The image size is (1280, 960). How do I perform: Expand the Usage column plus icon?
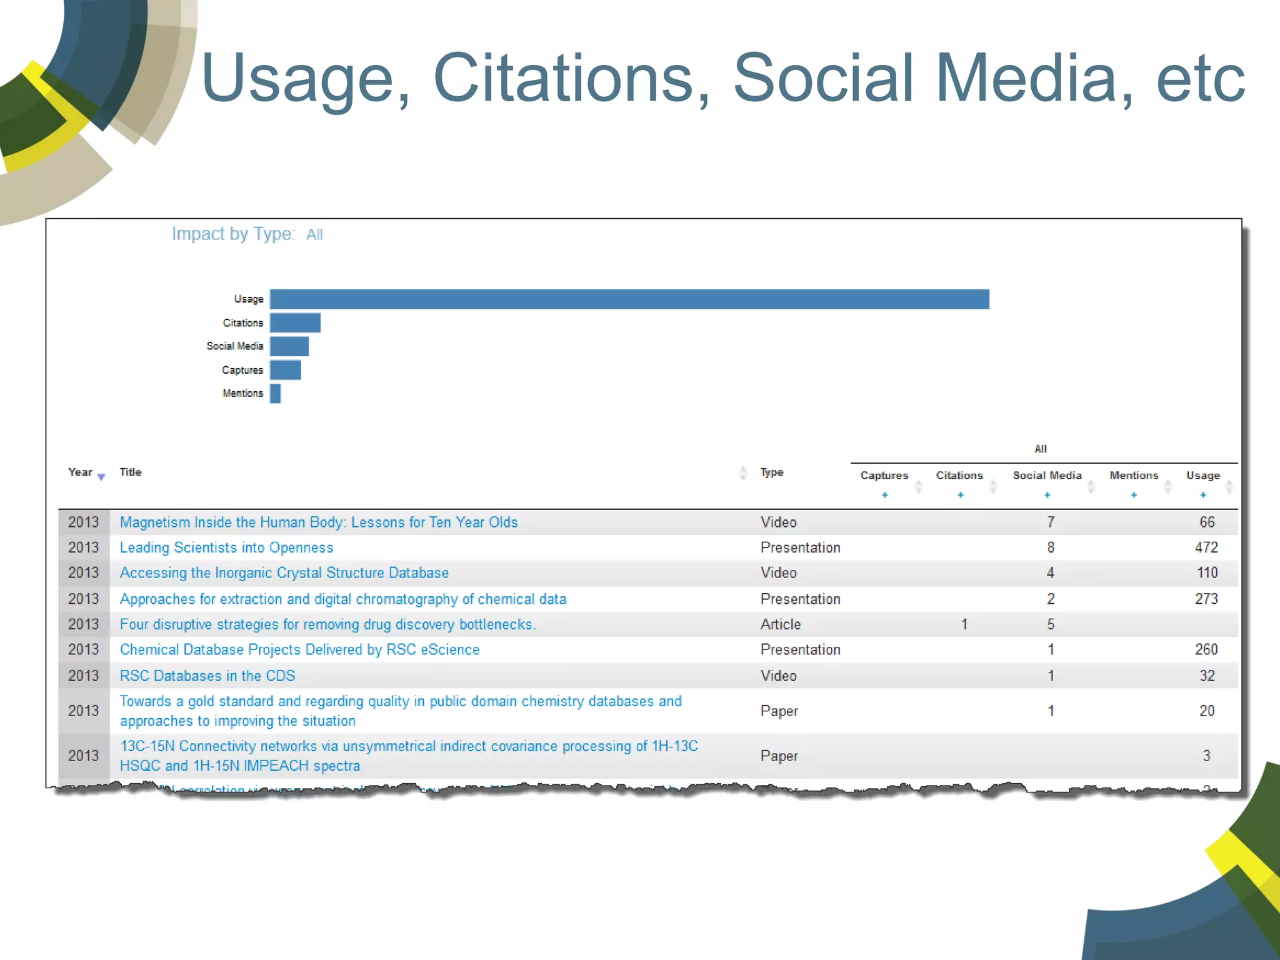coord(1203,495)
